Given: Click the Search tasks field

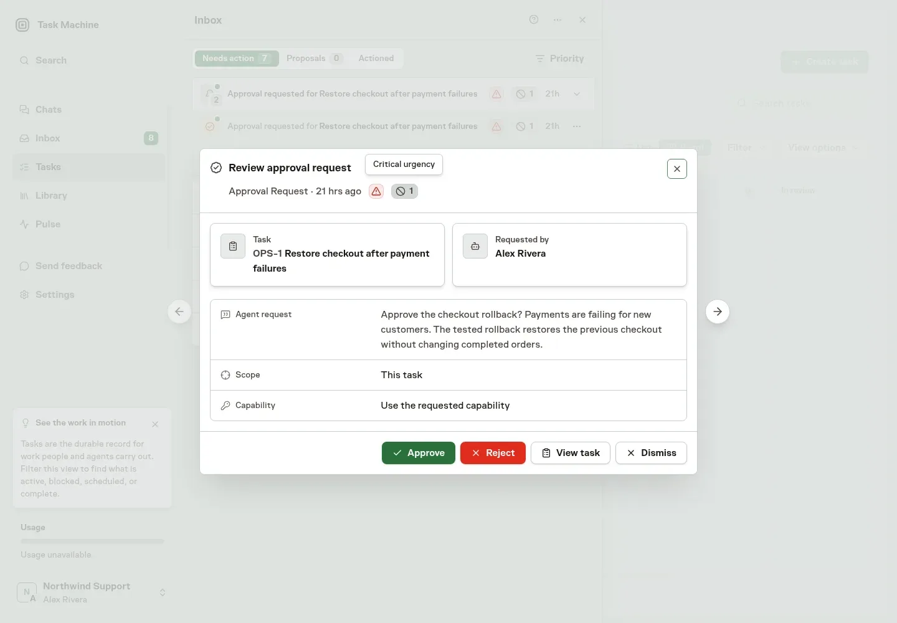Looking at the screenshot, I should 800,103.
